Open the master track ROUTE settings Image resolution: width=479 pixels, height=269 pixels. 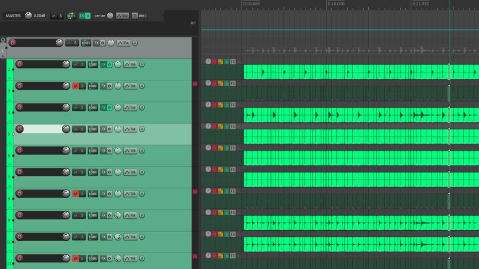(x=71, y=16)
